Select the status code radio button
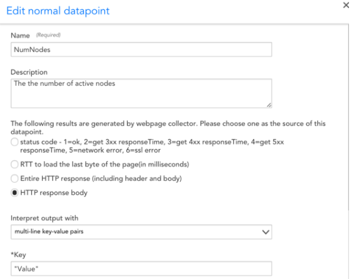Viewport: 354px width, 279px height. (14, 142)
